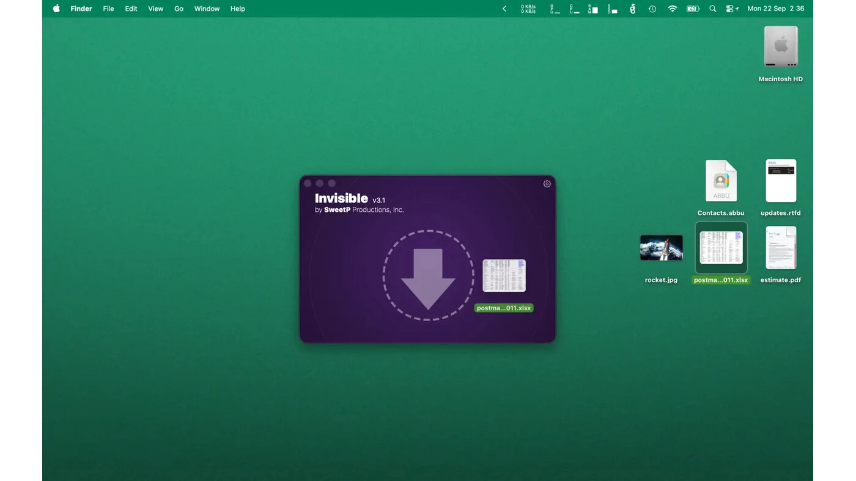Select the estimate.pdf file icon
This screenshot has height=481, width=856.
(x=781, y=248)
